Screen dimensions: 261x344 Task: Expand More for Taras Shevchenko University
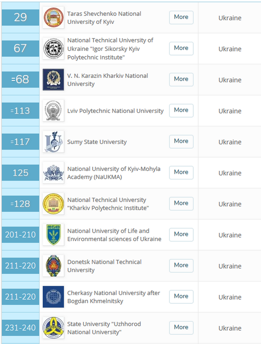pyautogui.click(x=181, y=17)
